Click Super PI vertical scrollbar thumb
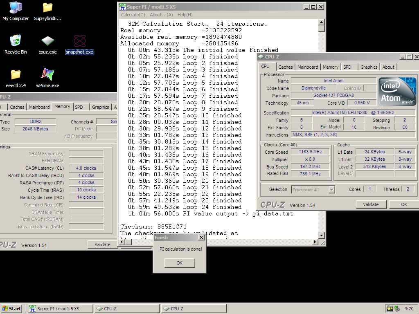Viewport: 419px width, 314px height. 322,29
